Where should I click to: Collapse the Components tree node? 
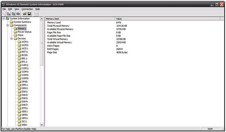(8, 25)
